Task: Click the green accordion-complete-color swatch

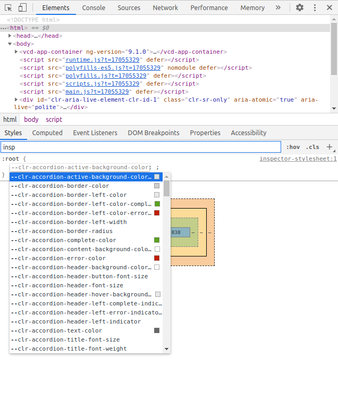Action: (157, 241)
